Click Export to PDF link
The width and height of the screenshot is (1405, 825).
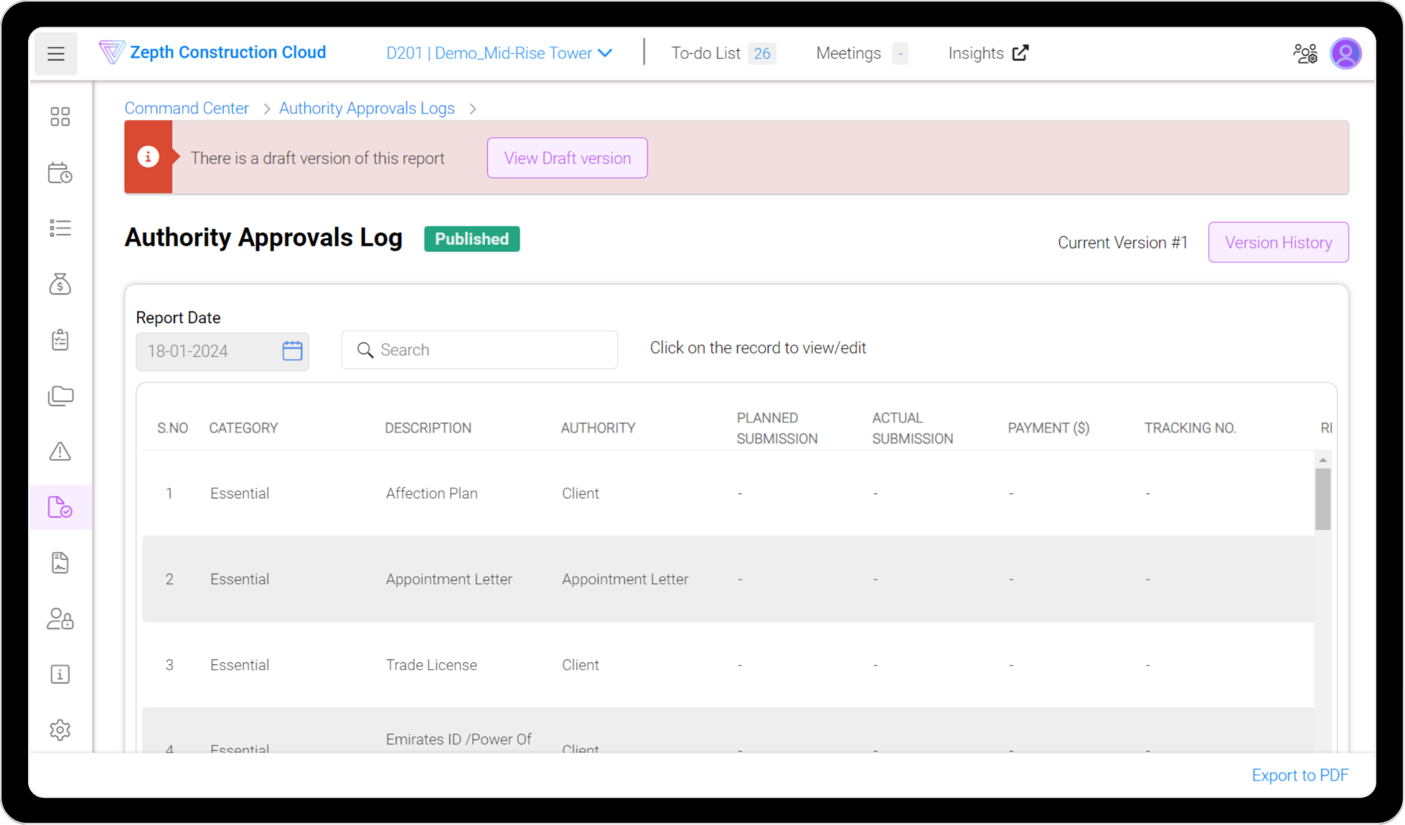click(x=1299, y=775)
